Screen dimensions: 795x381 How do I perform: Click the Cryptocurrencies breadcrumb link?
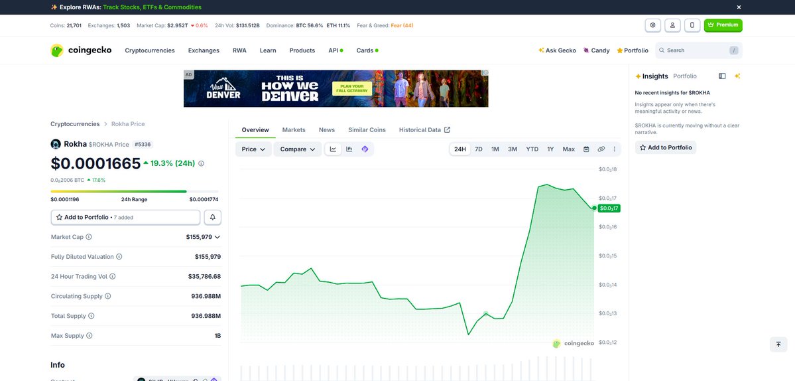[75, 123]
